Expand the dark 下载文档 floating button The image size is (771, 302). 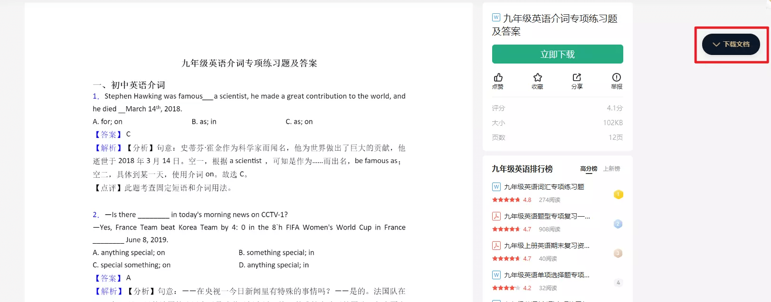pos(731,45)
